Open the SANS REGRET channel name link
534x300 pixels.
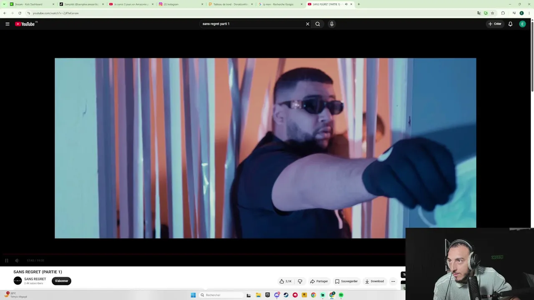tap(35, 279)
